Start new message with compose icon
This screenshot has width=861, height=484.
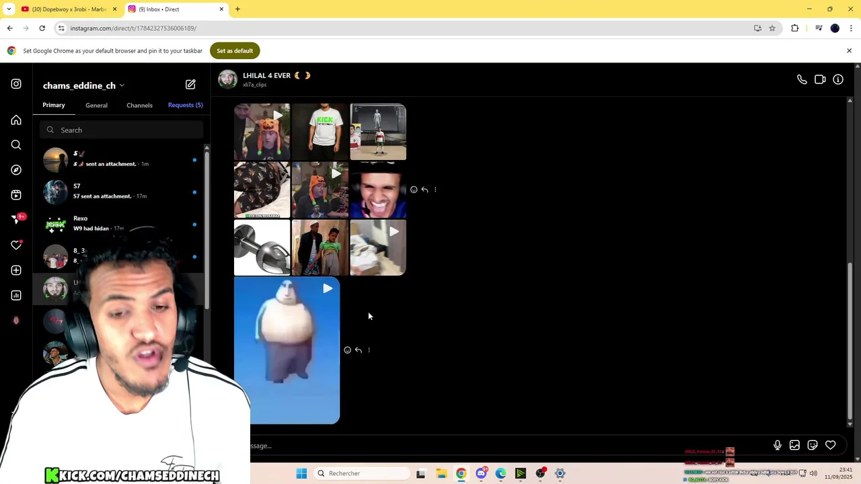point(190,85)
